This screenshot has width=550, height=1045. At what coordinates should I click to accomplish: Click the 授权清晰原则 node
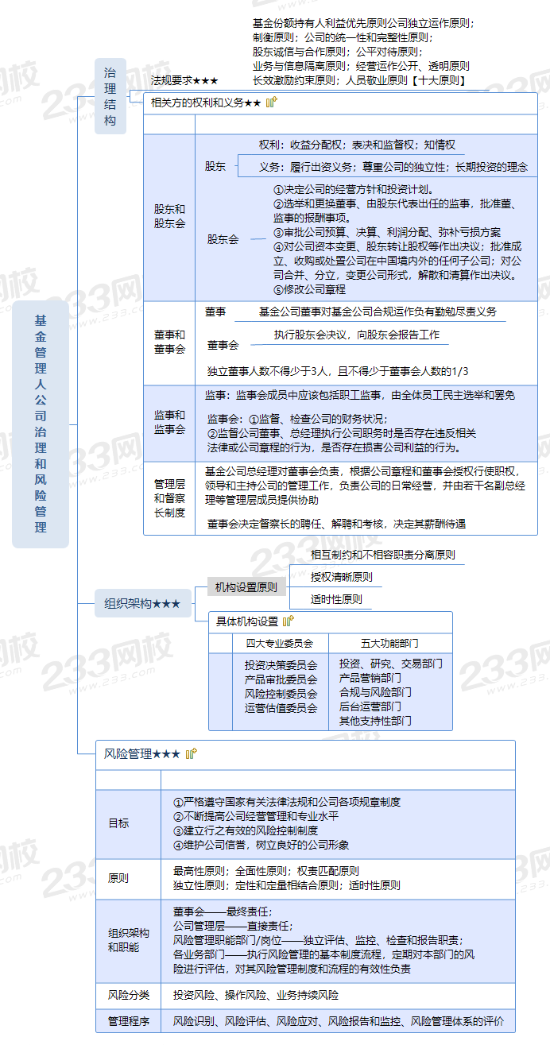pyautogui.click(x=341, y=577)
